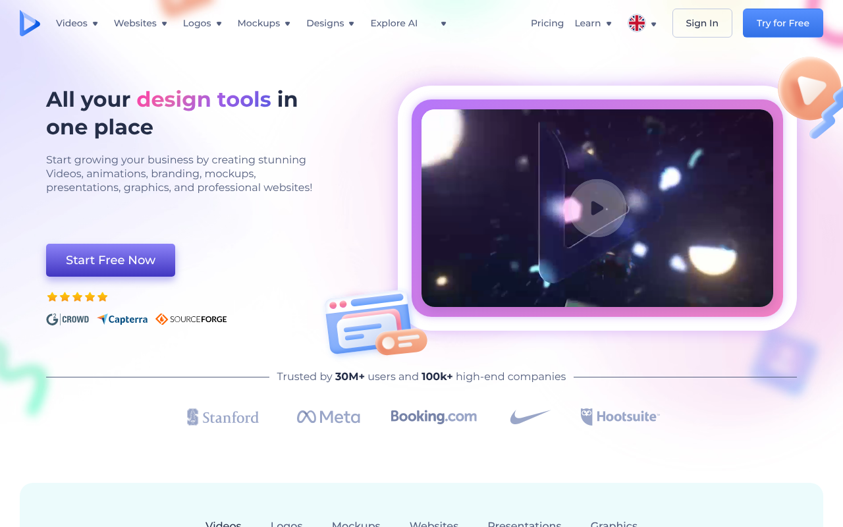This screenshot has height=527, width=843.
Task: Open the Learn menu
Action: (x=593, y=23)
